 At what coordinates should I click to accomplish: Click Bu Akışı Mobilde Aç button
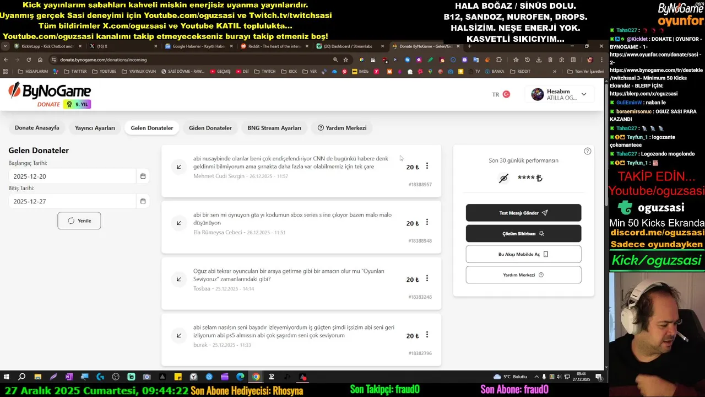click(x=523, y=254)
